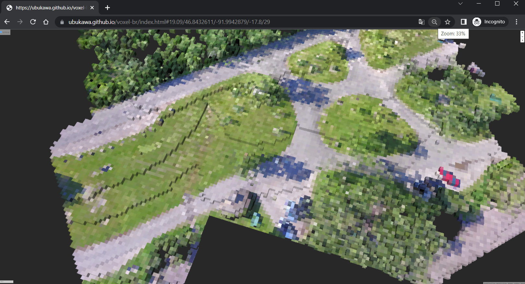This screenshot has width=525, height=284.
Task: Close the ubukawa.github.io tab
Action: pyautogui.click(x=92, y=7)
